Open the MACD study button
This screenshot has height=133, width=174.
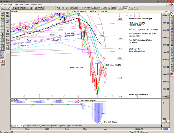[x=80, y=8]
